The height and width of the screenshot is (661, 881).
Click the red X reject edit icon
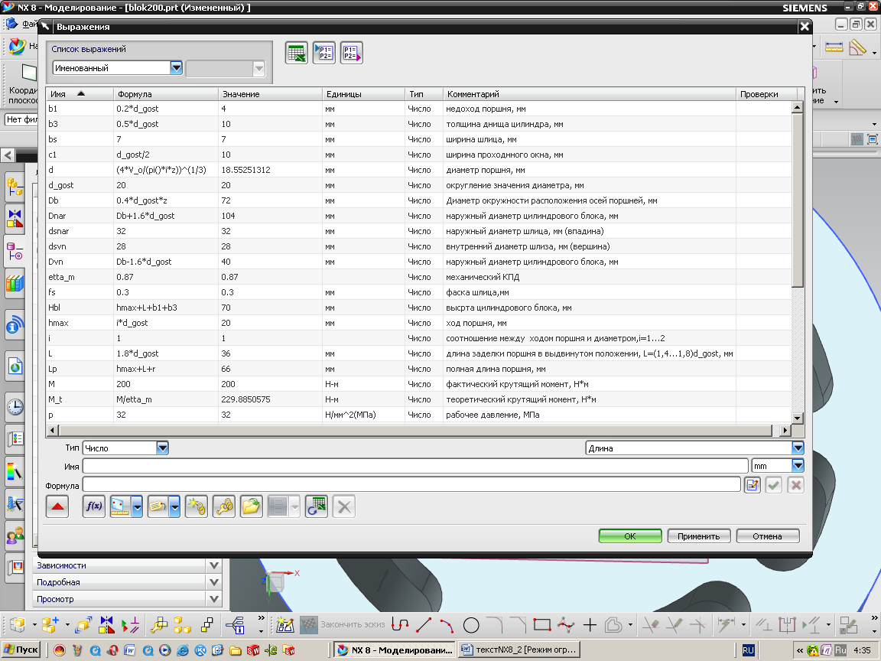[x=795, y=485]
